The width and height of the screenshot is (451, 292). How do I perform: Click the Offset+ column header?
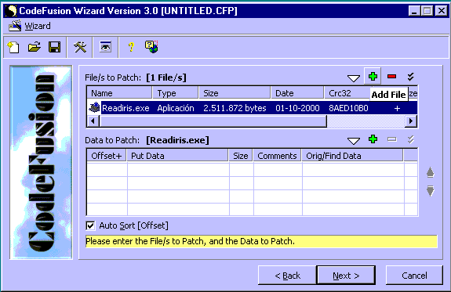point(107,156)
